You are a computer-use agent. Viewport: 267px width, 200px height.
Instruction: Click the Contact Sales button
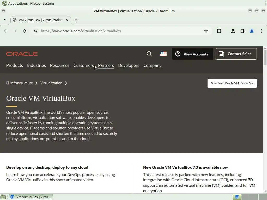click(x=236, y=54)
